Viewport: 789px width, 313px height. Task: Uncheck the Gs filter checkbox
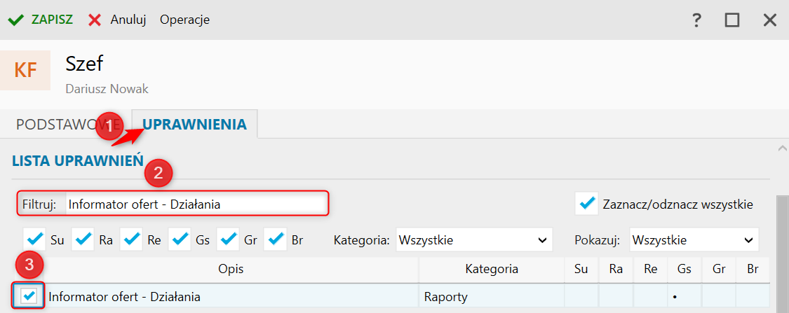coord(180,239)
